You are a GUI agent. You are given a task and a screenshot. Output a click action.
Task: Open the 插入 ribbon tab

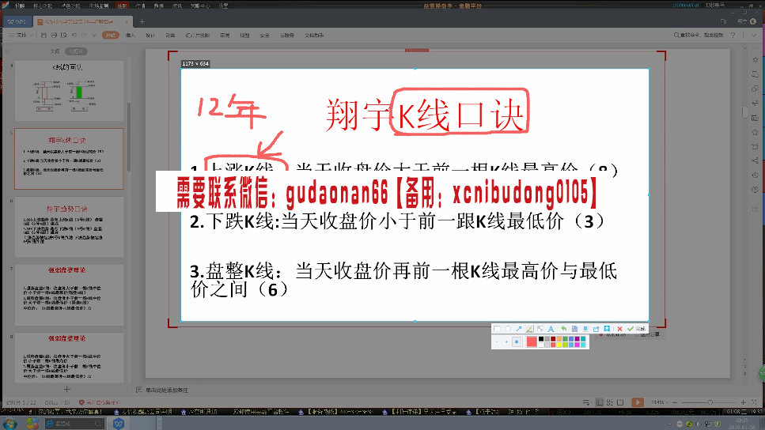point(131,35)
